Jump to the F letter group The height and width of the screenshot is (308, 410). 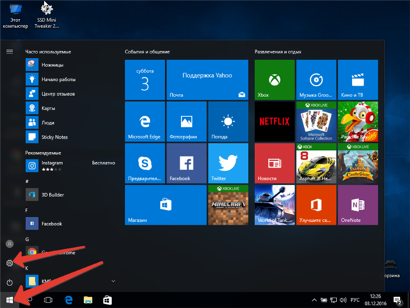click(27, 210)
